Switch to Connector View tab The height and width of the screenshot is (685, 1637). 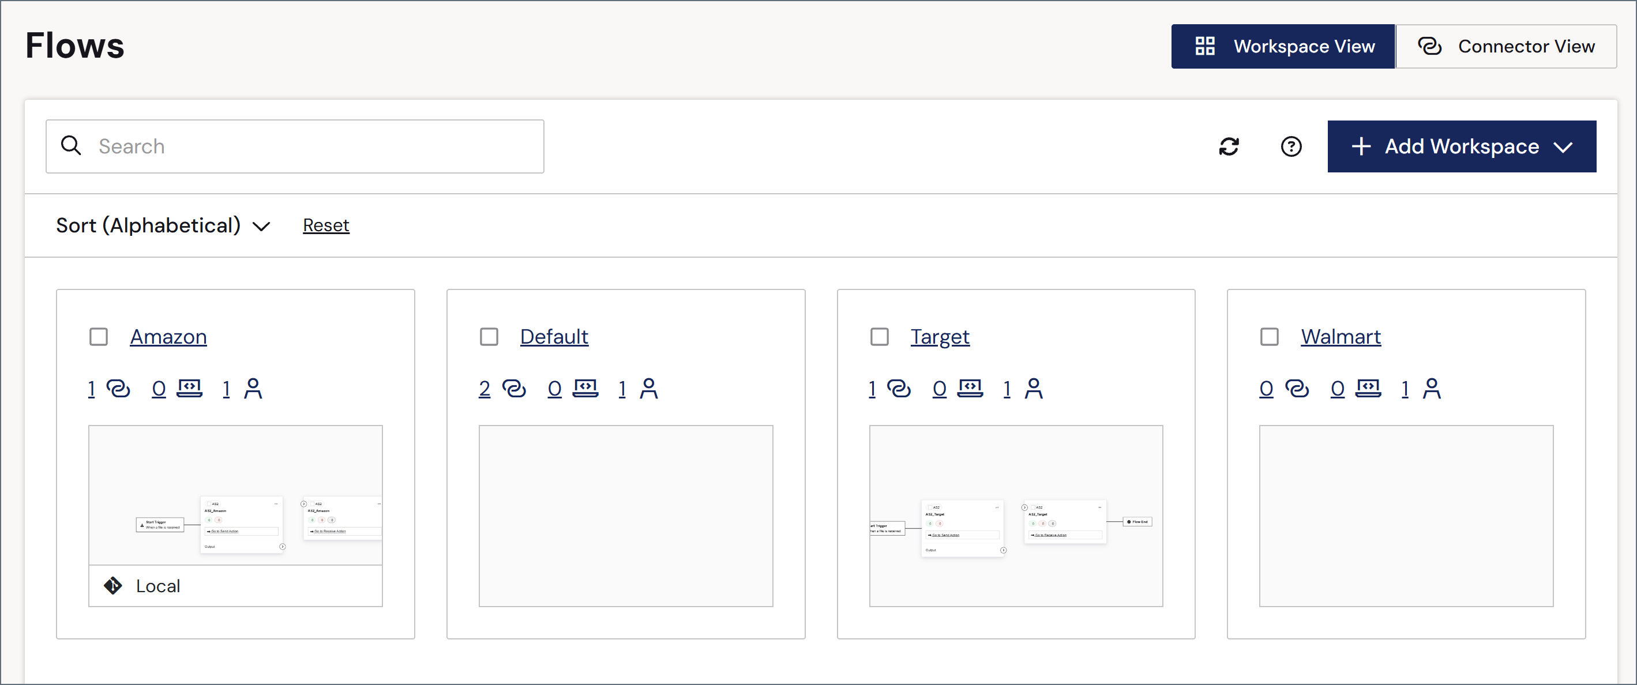1505,46
